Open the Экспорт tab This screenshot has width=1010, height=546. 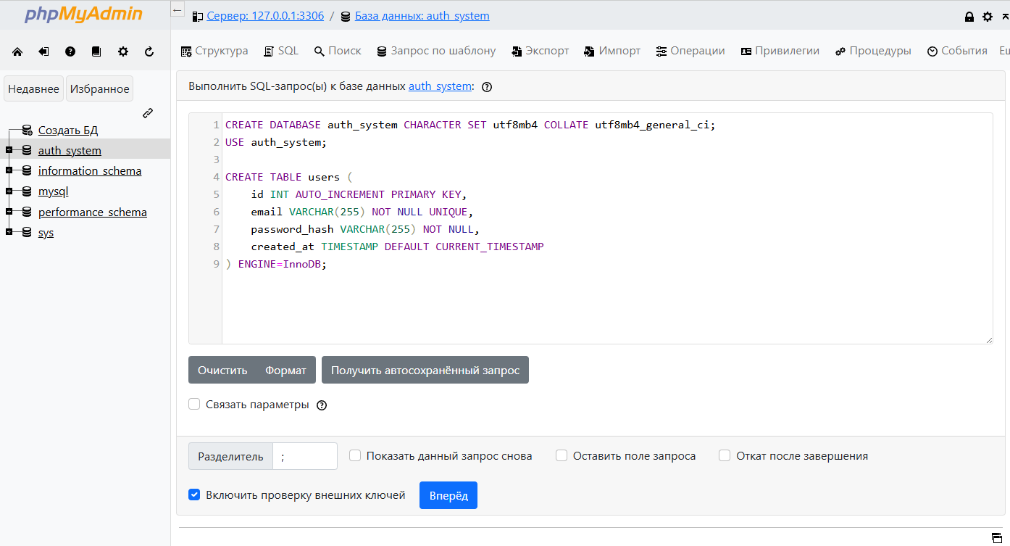(x=540, y=51)
